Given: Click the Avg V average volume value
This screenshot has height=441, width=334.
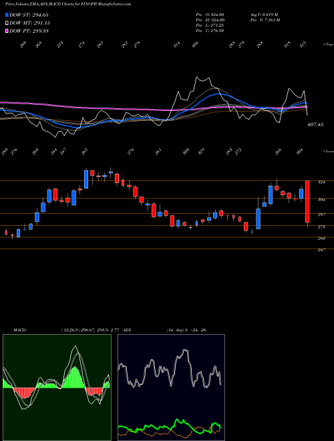Looking at the screenshot, I should click(264, 15).
